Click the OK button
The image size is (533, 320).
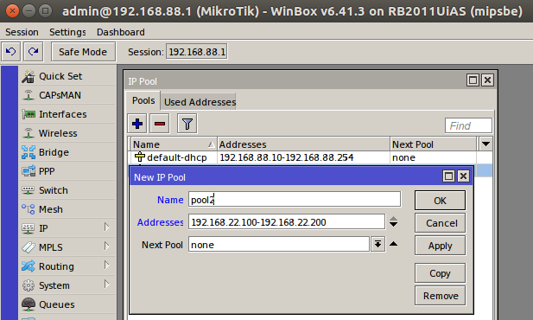pyautogui.click(x=440, y=200)
